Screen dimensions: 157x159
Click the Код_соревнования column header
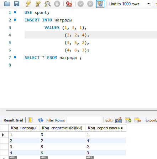pos(106,128)
